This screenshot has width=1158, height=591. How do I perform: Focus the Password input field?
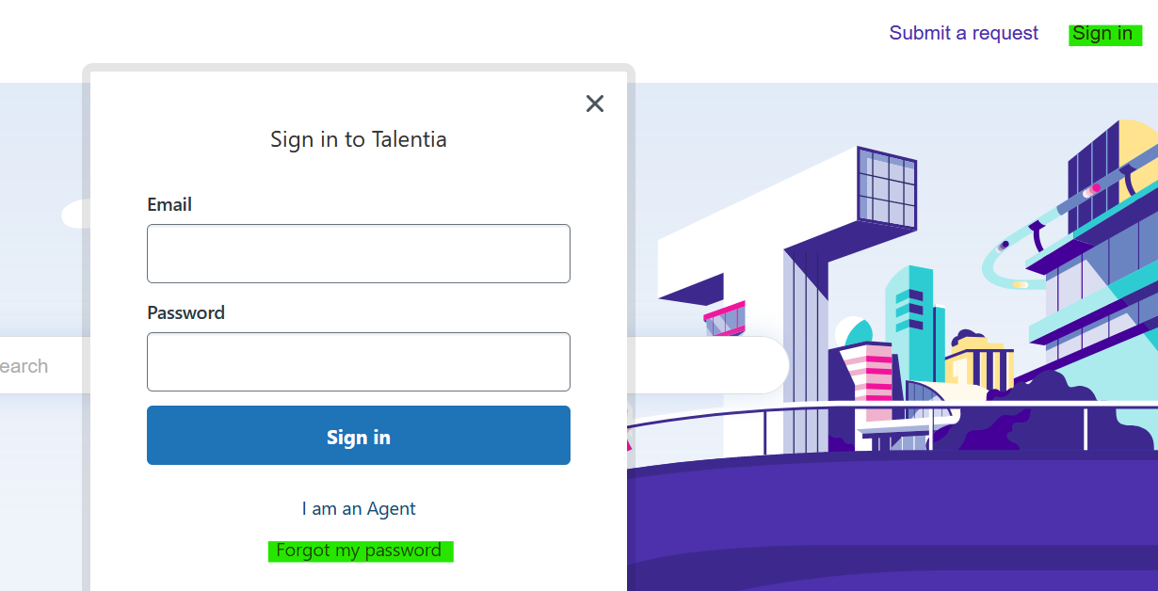pos(359,361)
